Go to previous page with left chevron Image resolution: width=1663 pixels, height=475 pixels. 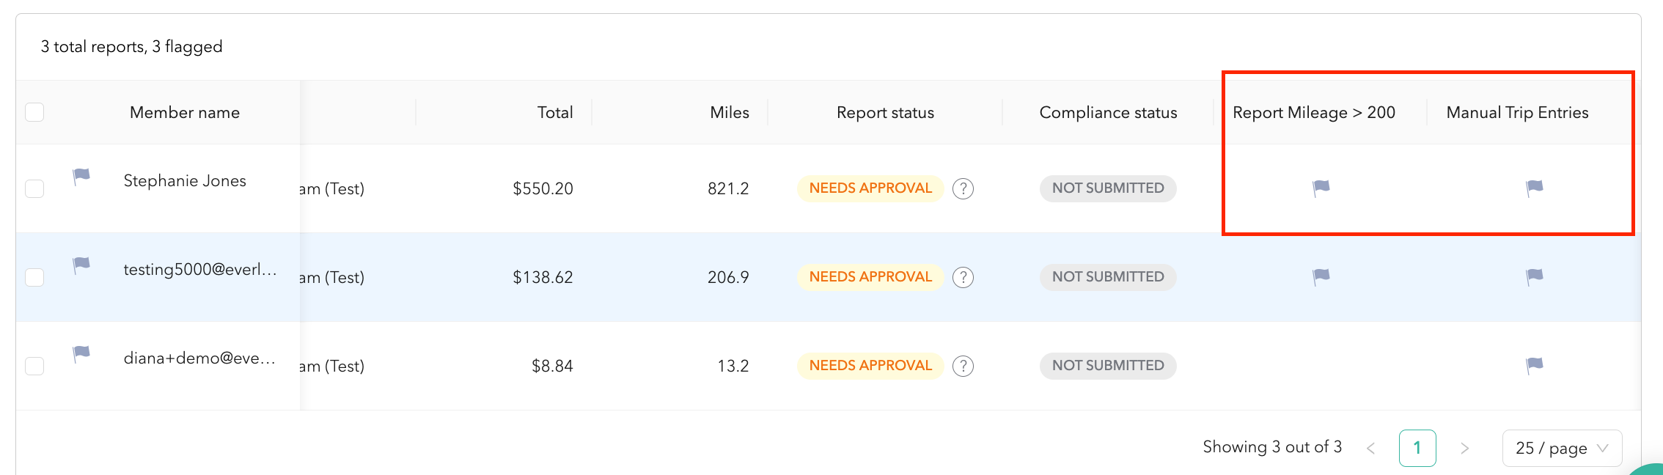(x=1370, y=448)
